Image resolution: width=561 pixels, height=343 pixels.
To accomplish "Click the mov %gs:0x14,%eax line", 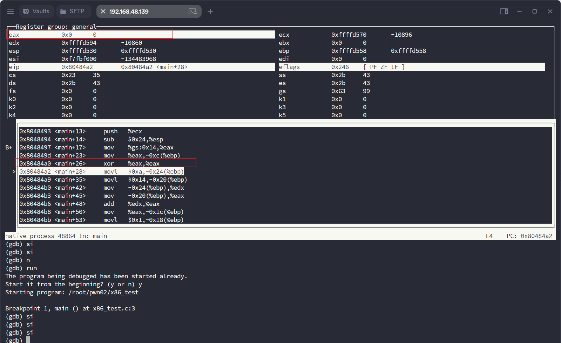I will coord(96,147).
